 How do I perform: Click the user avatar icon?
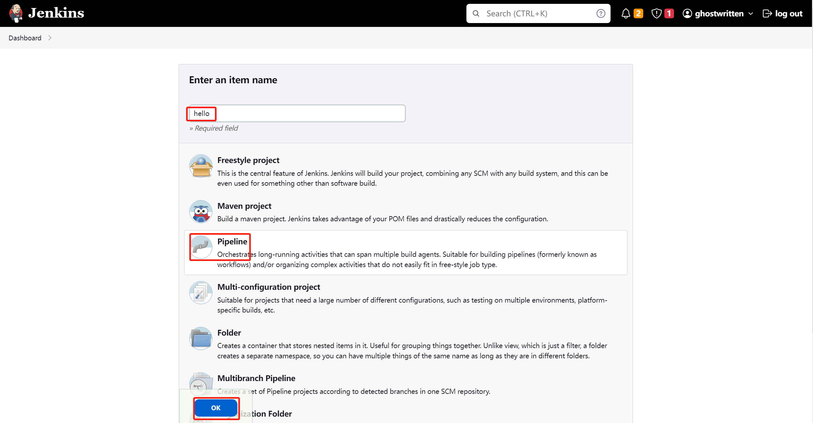coord(687,13)
